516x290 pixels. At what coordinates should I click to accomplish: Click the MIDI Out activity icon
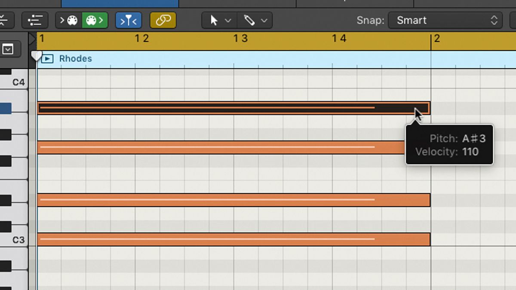[x=95, y=20]
